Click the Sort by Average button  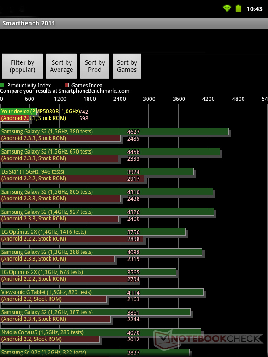(x=62, y=66)
